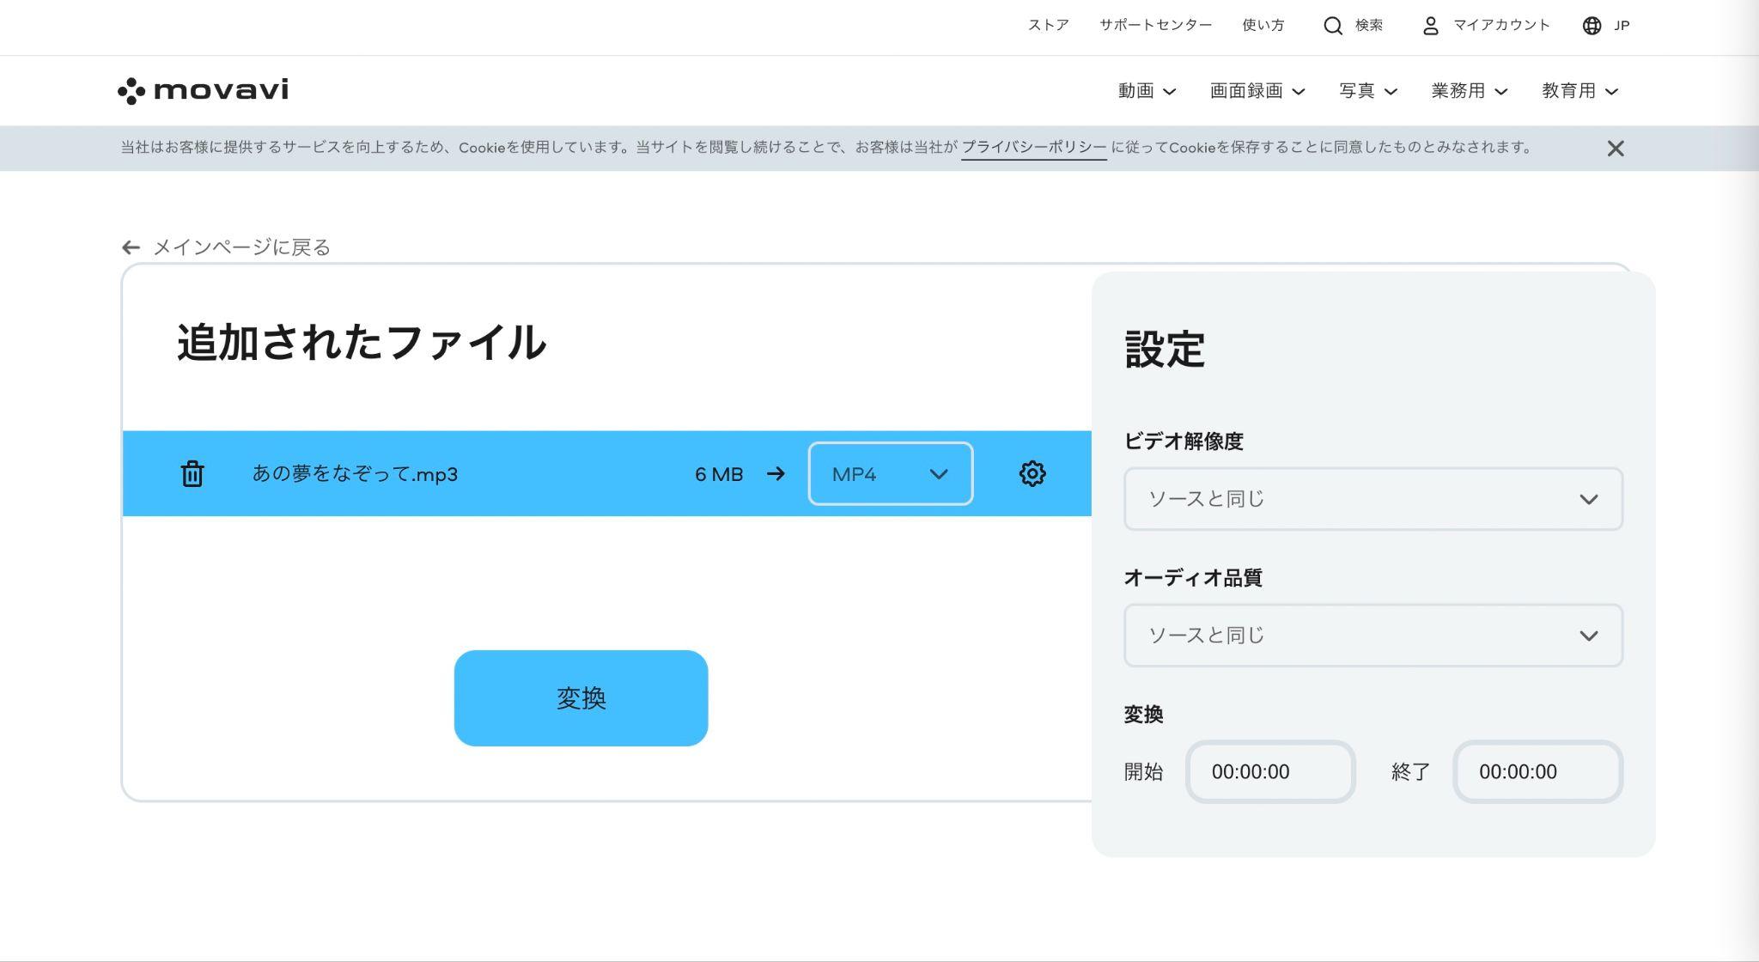Expand the 動画 menu
The image size is (1759, 962).
tap(1147, 91)
